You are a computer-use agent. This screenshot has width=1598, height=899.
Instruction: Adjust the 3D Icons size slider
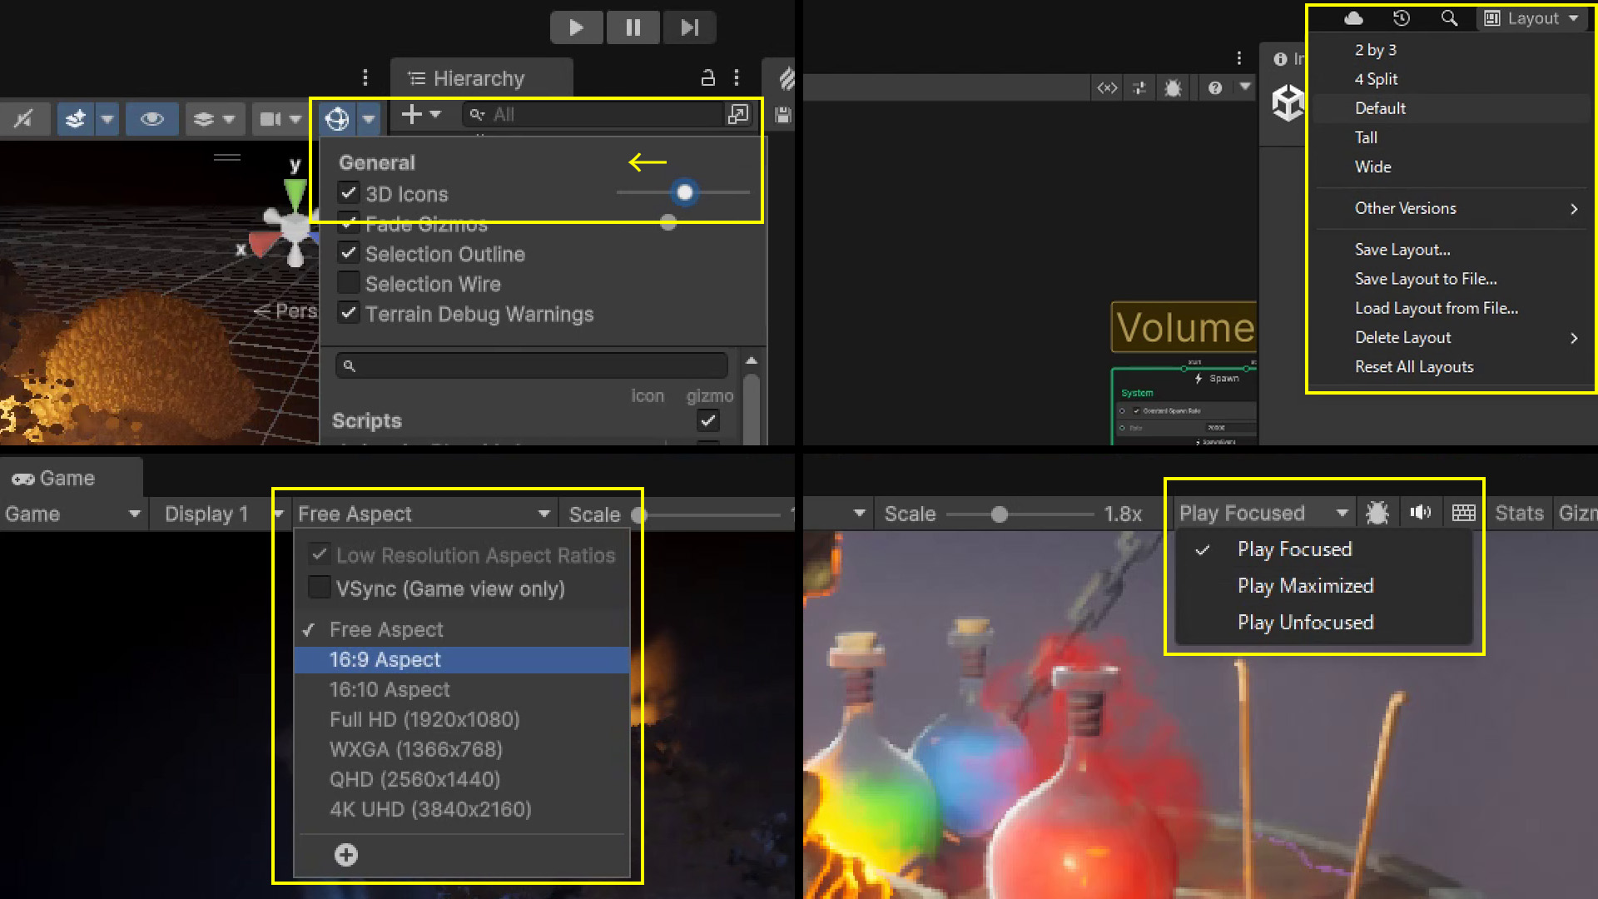click(684, 193)
